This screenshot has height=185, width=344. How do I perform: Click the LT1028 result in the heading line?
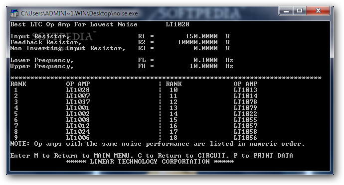[177, 24]
